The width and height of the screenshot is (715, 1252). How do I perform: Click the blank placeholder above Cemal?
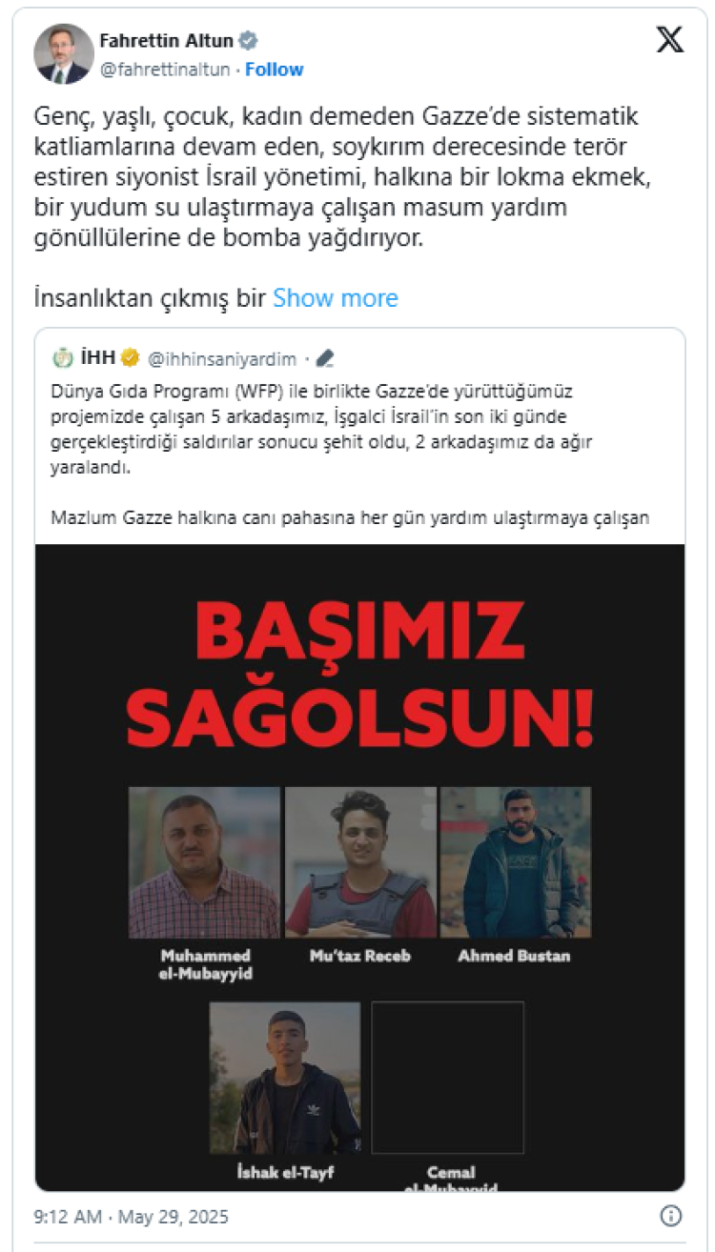[x=447, y=1078]
